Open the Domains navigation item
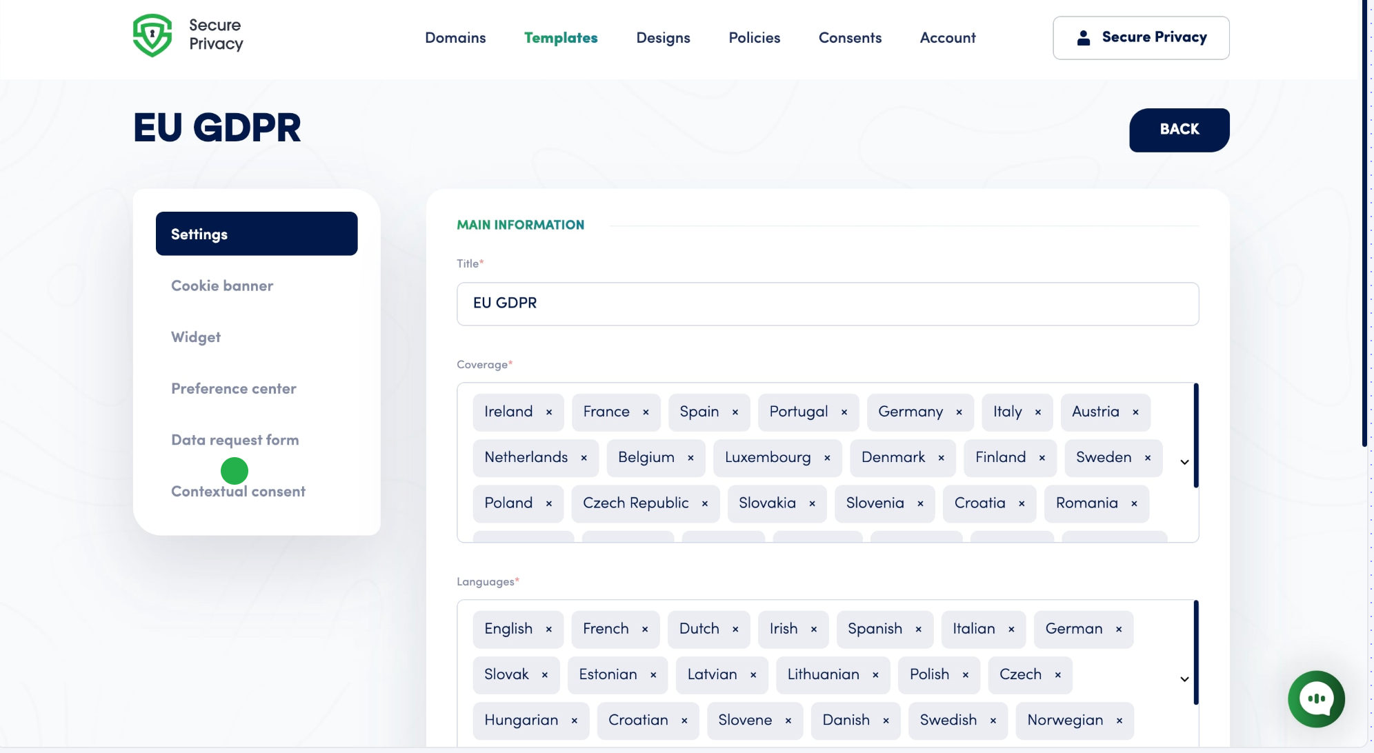This screenshot has width=1374, height=753. pyautogui.click(x=455, y=38)
